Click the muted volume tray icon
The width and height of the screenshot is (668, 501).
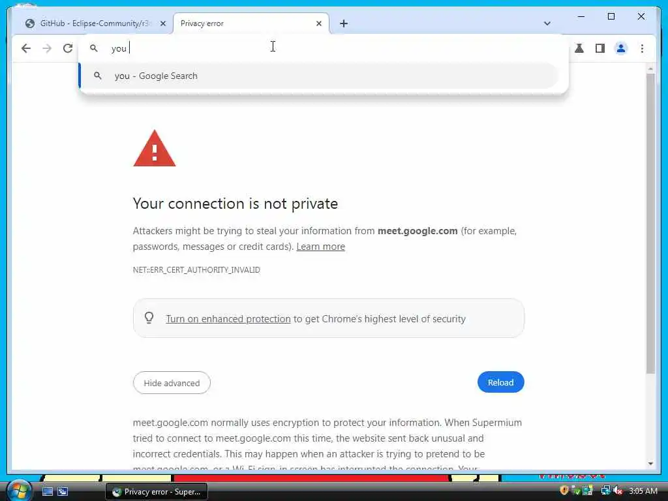pos(618,491)
